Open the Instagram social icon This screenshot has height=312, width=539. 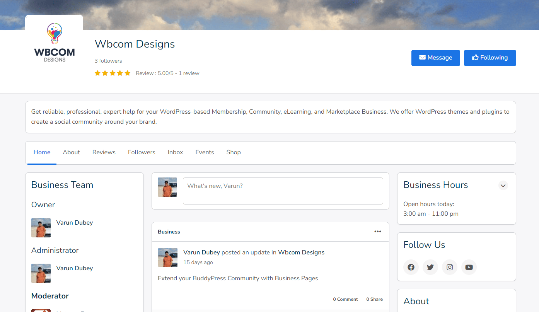pyautogui.click(x=450, y=267)
